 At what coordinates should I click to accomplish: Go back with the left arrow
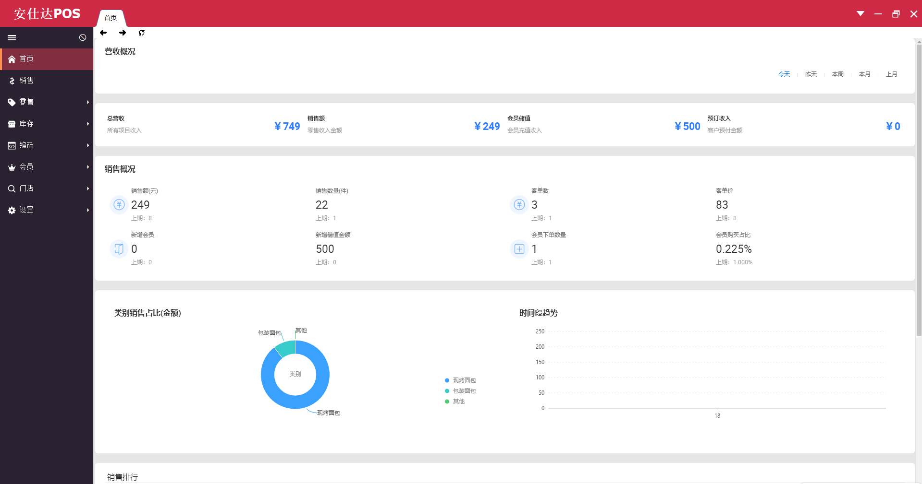click(x=103, y=33)
